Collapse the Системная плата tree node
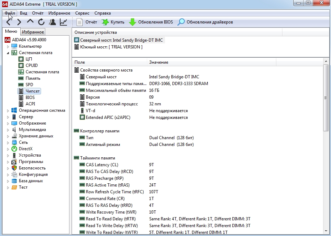Image resolution: width=331 pixels, height=236 pixels. [x=8, y=53]
